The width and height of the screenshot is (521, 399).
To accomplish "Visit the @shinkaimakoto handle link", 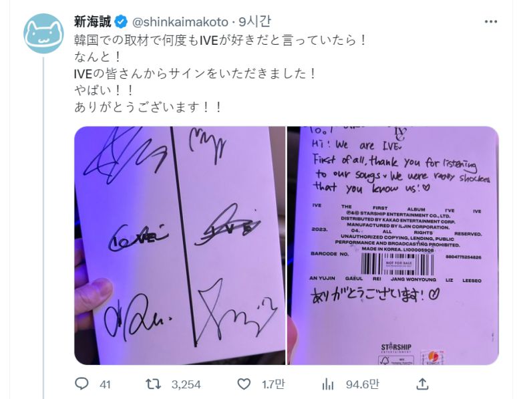I will coord(180,22).
